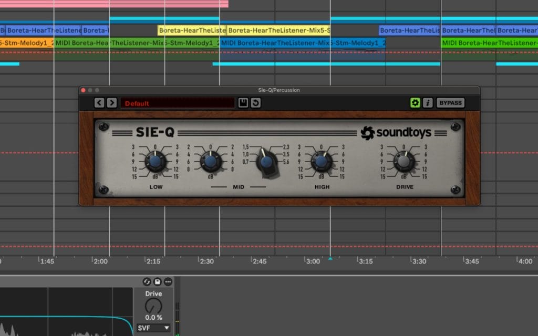Save preset using the floppy disk icon
This screenshot has width=538, height=336.
243,103
